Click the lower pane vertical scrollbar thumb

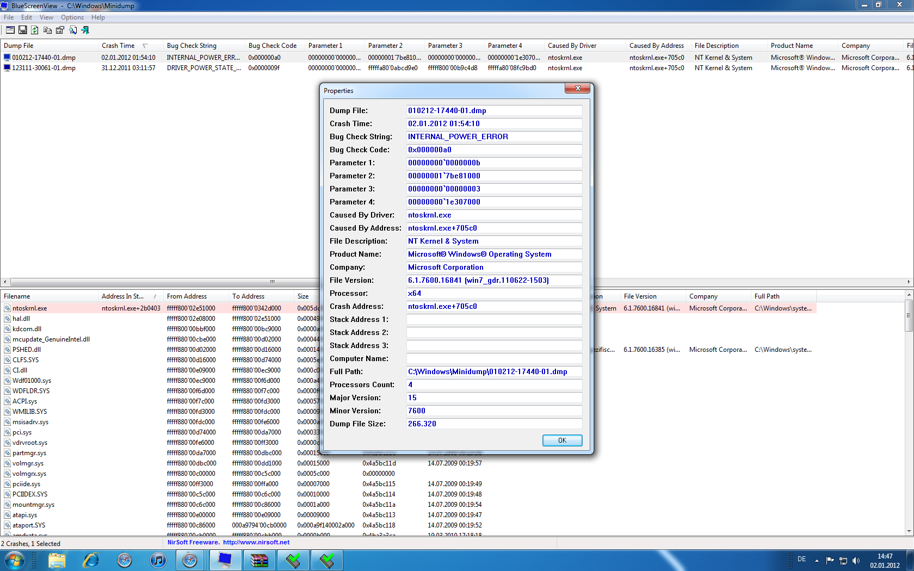909,315
